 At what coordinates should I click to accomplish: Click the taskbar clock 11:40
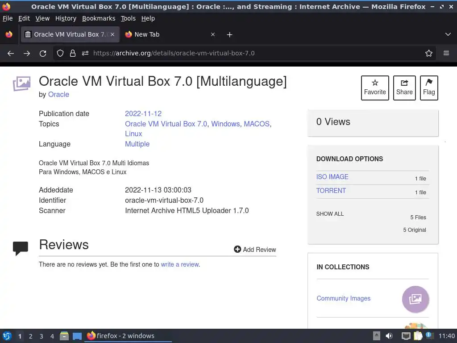click(x=446, y=336)
